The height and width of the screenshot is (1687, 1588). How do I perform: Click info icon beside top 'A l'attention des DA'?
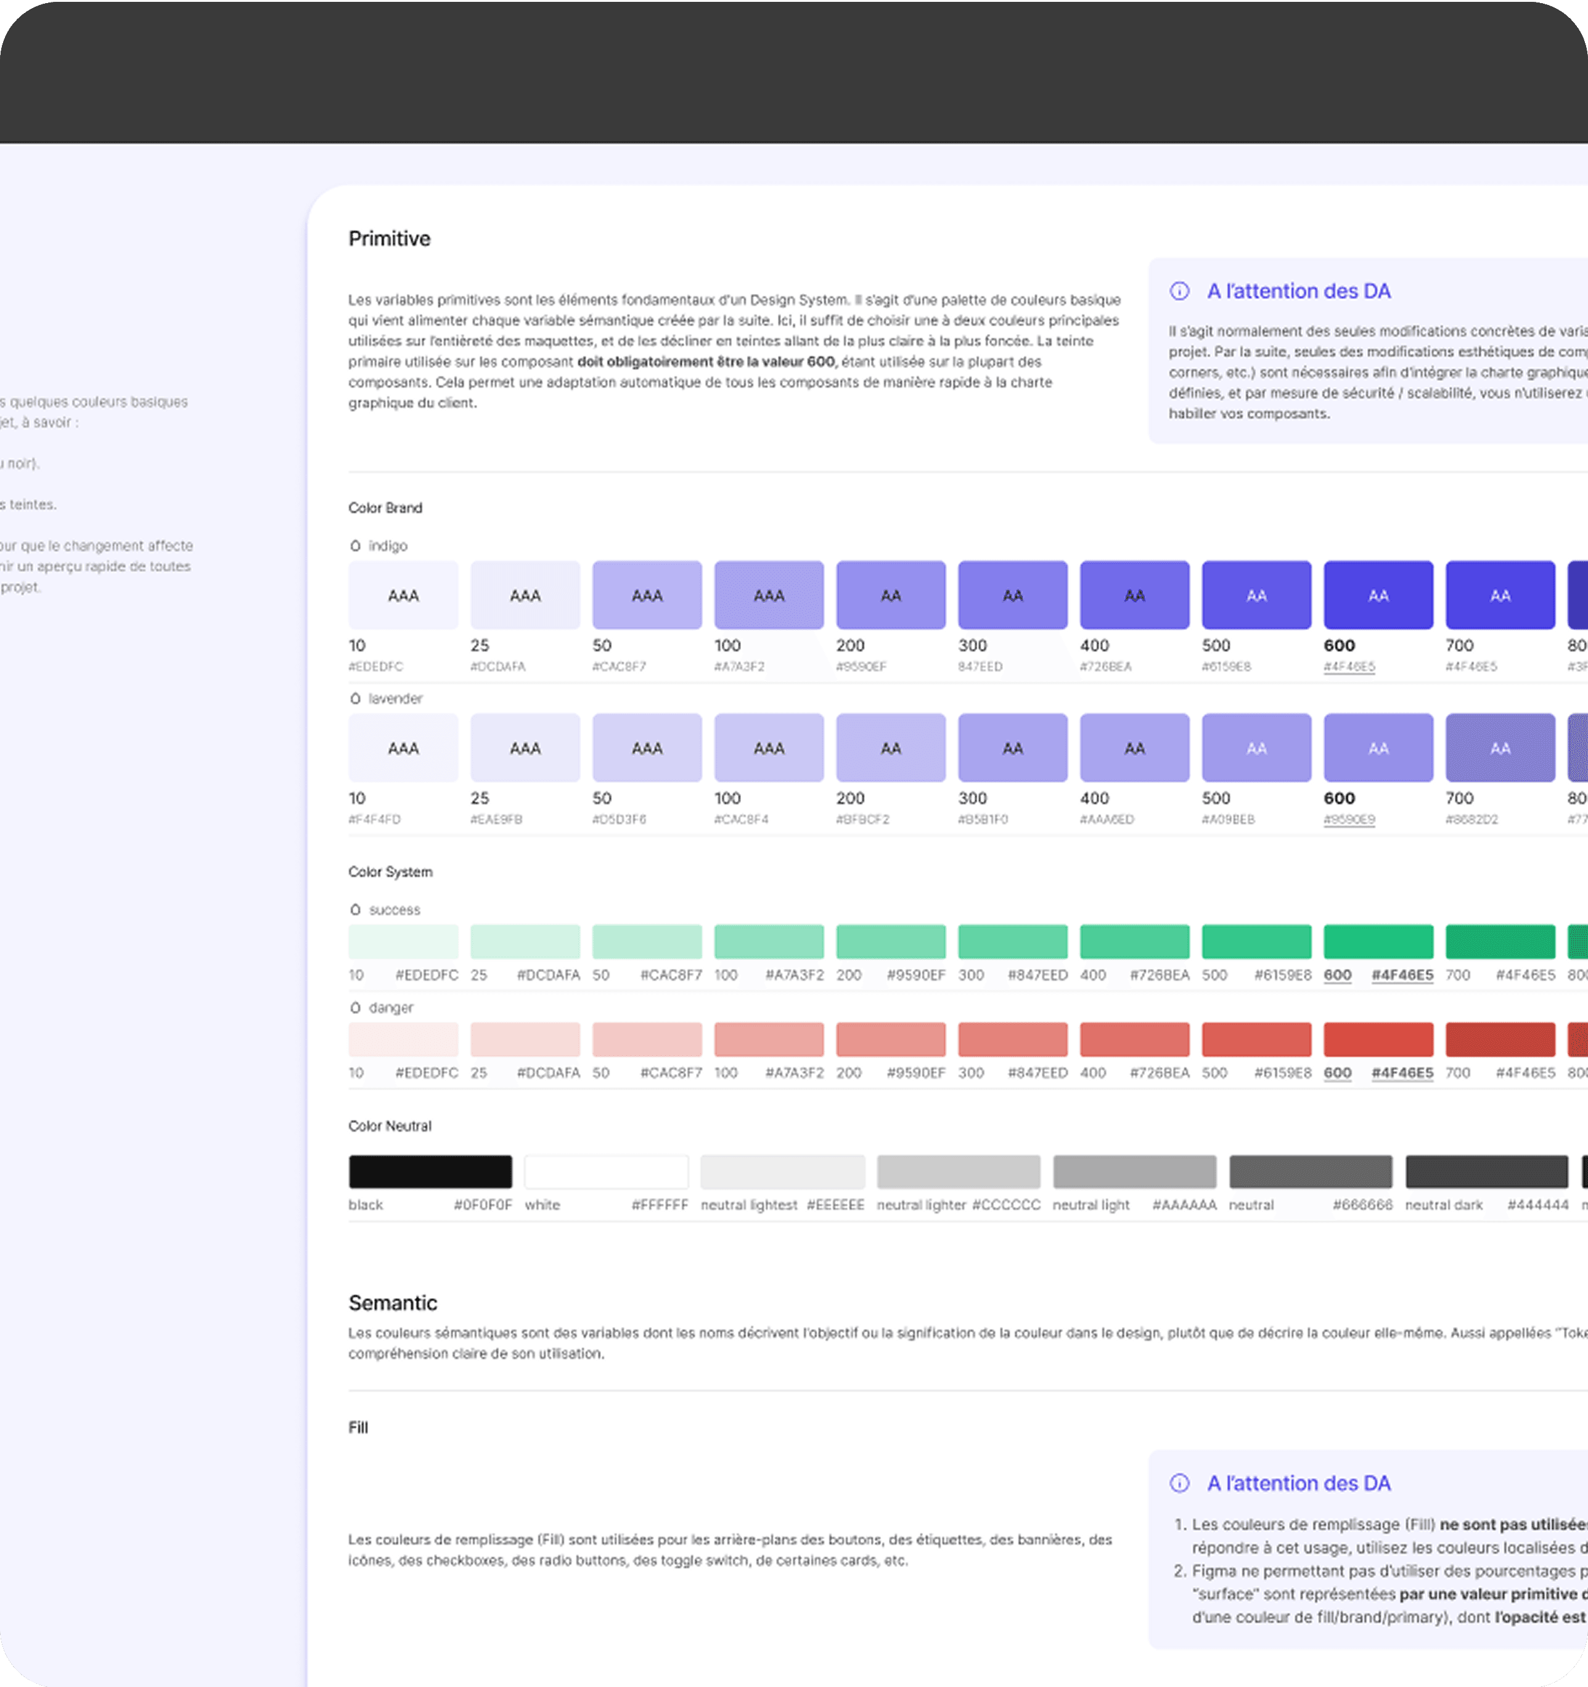(1180, 291)
